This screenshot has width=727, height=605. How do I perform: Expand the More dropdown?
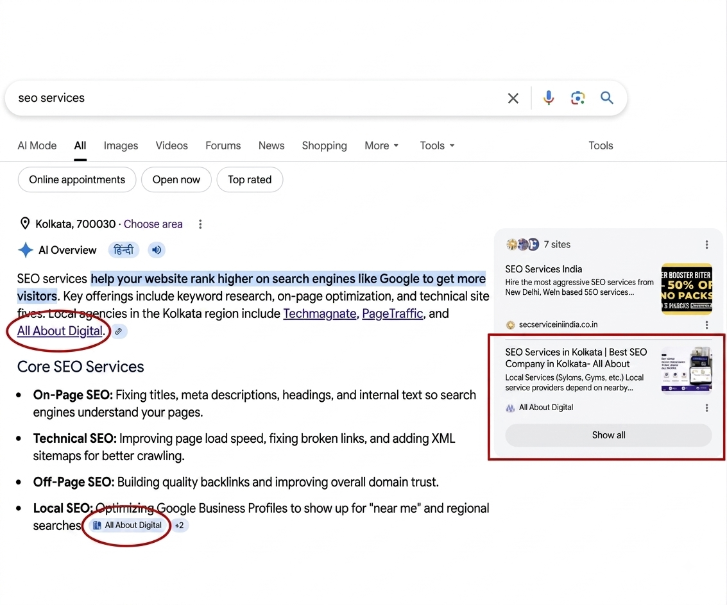point(382,145)
